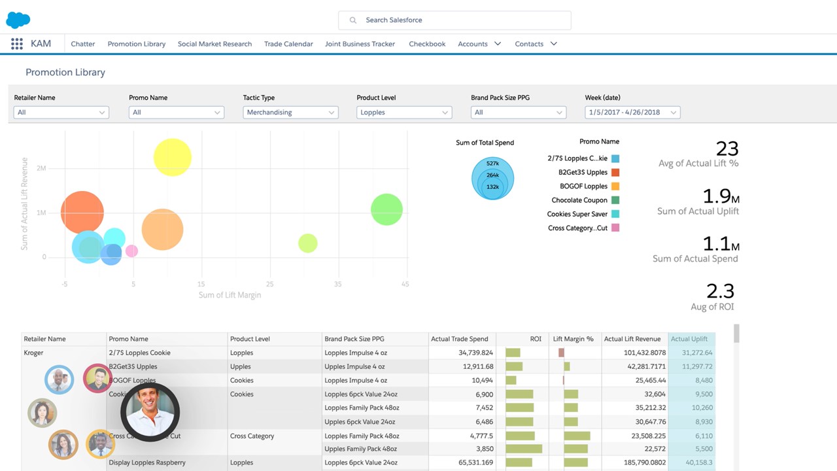
Task: Go to the Trade Calendar tab
Action: pos(288,44)
